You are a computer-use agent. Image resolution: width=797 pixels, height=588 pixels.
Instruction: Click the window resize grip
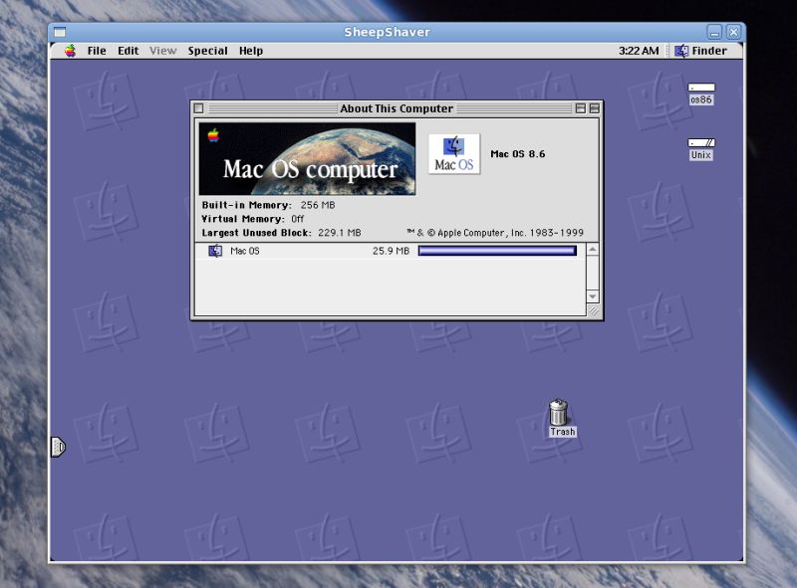(593, 309)
